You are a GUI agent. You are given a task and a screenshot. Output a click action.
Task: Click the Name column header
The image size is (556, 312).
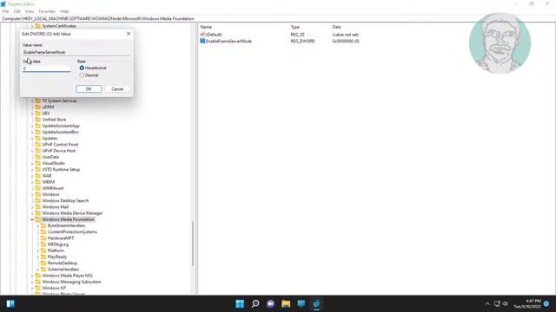206,27
